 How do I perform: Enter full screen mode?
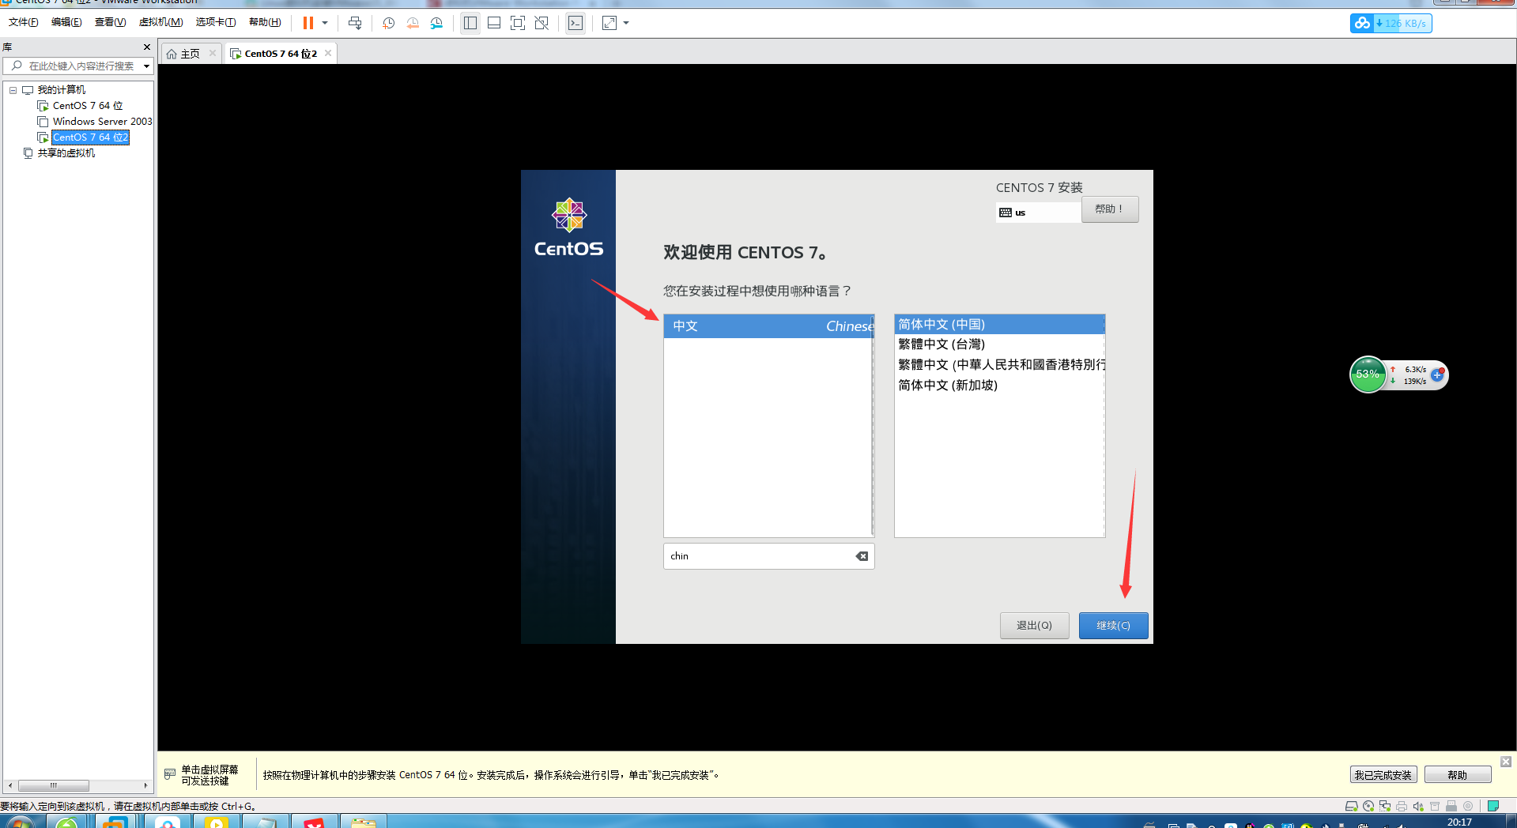[518, 23]
